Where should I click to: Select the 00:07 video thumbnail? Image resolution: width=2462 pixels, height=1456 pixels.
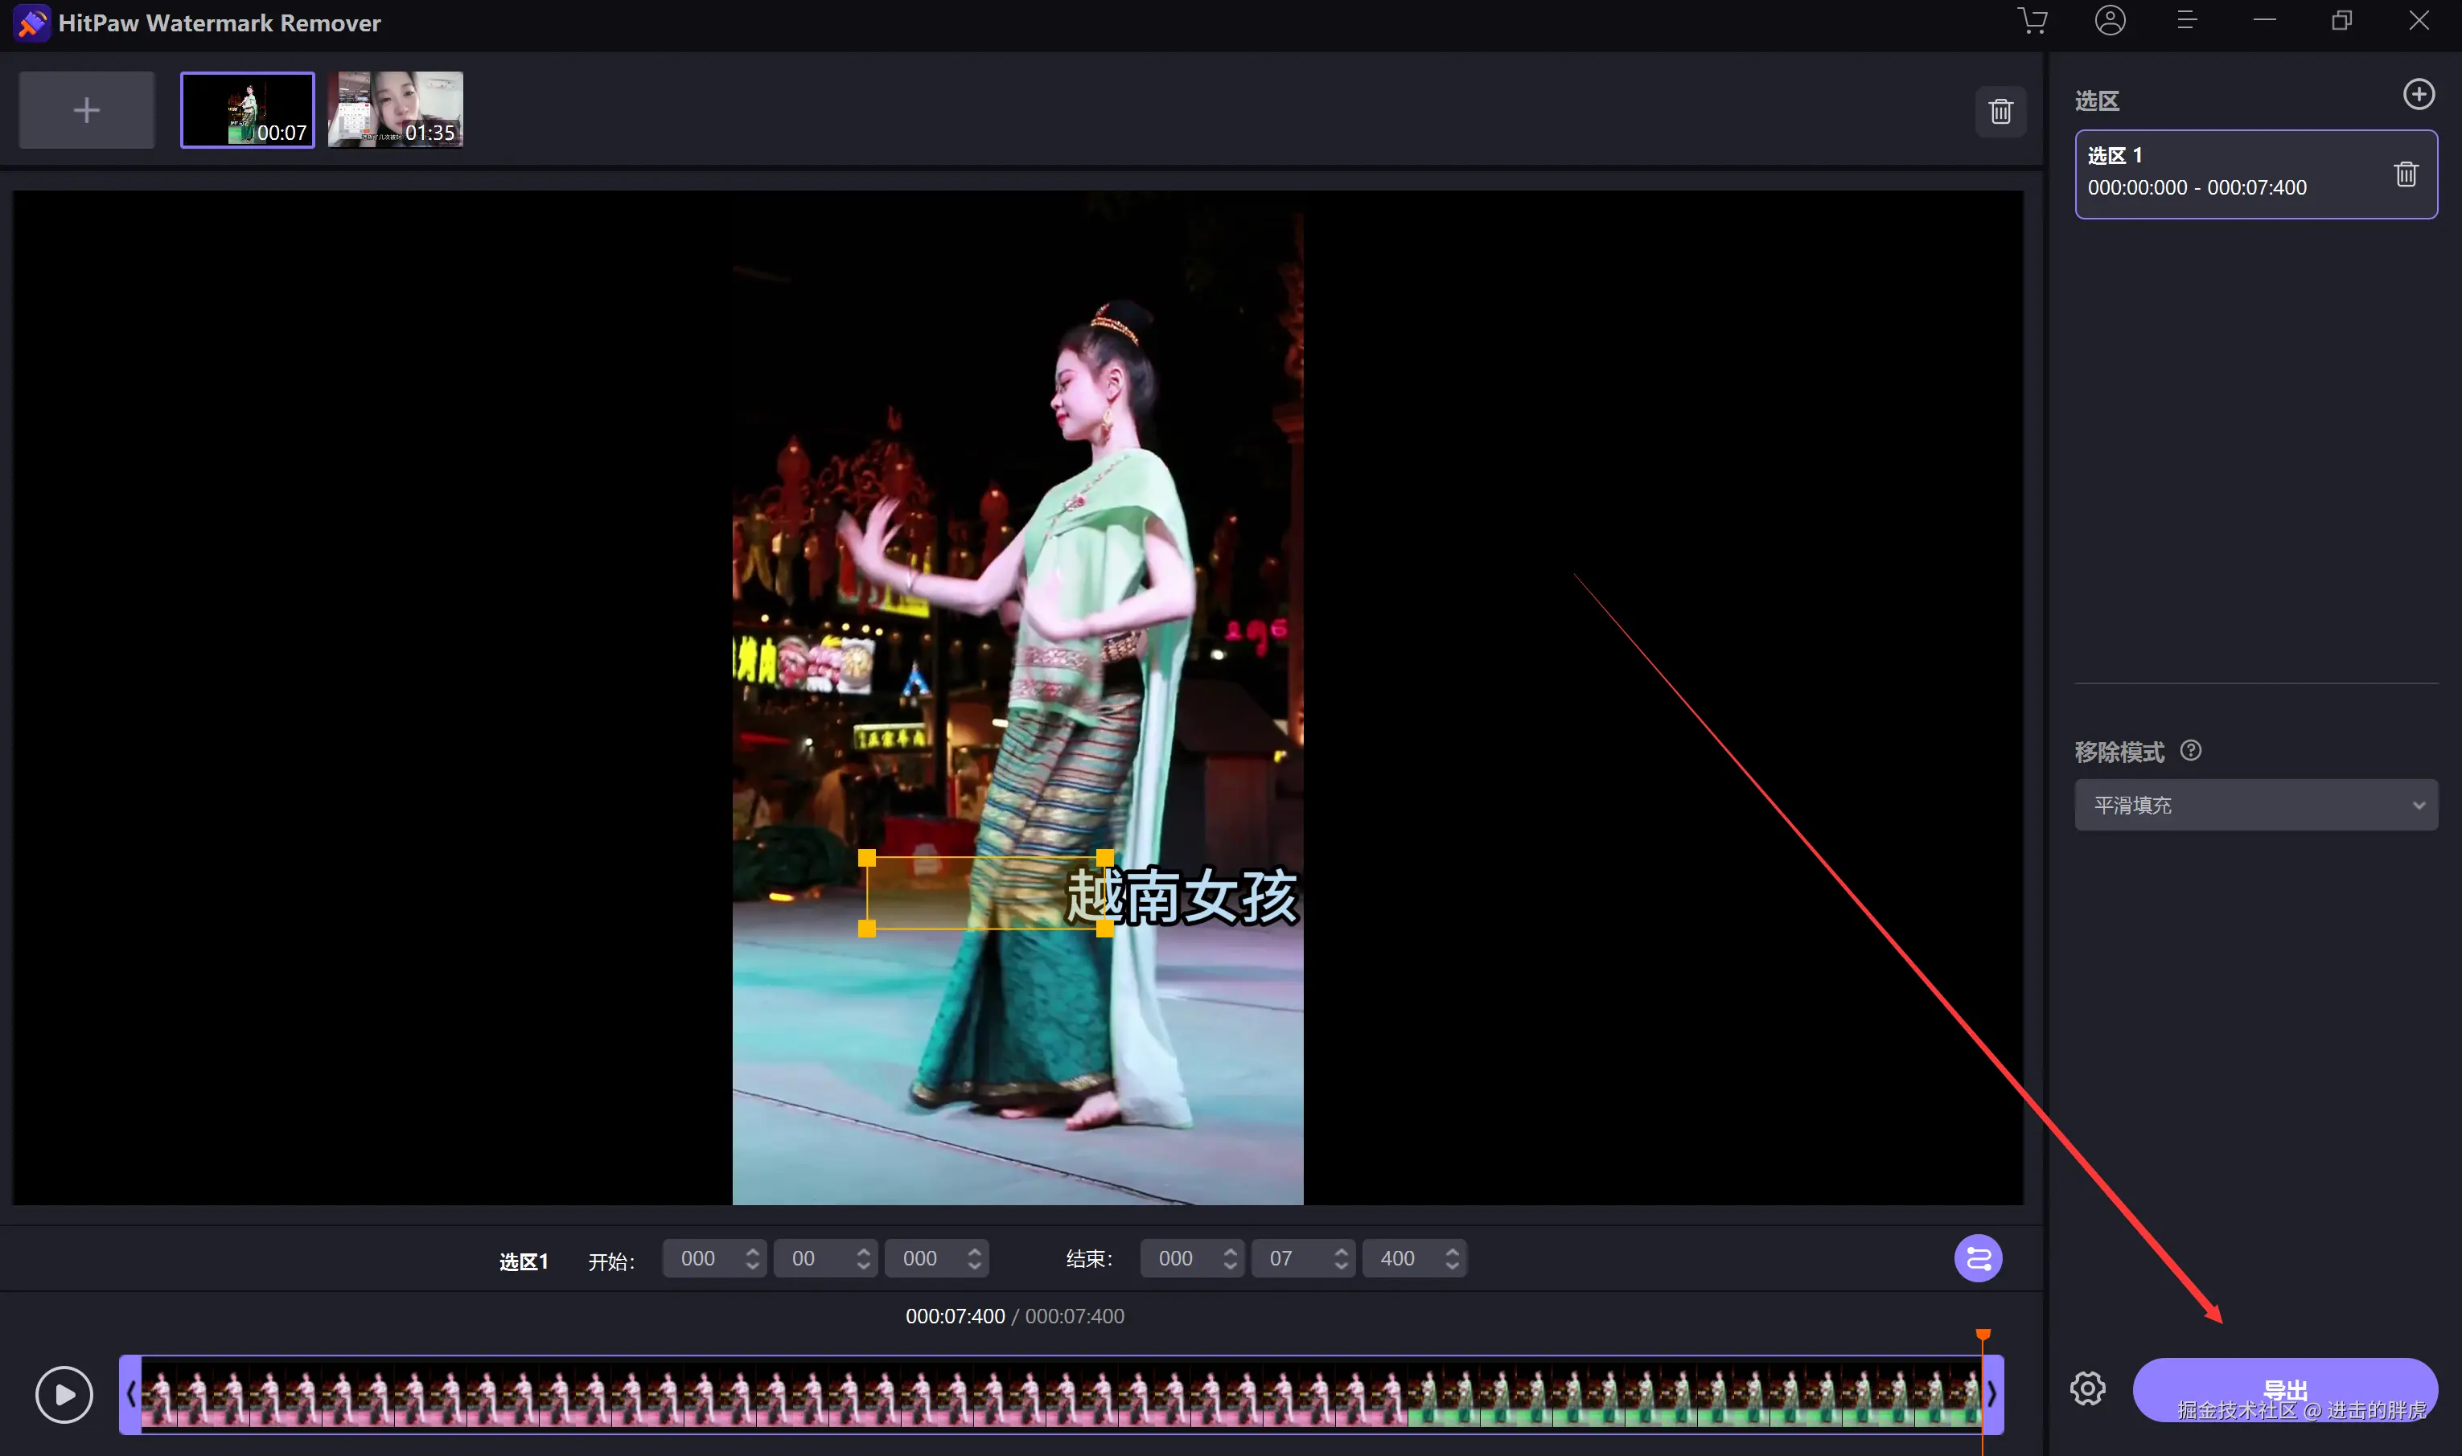[247, 110]
